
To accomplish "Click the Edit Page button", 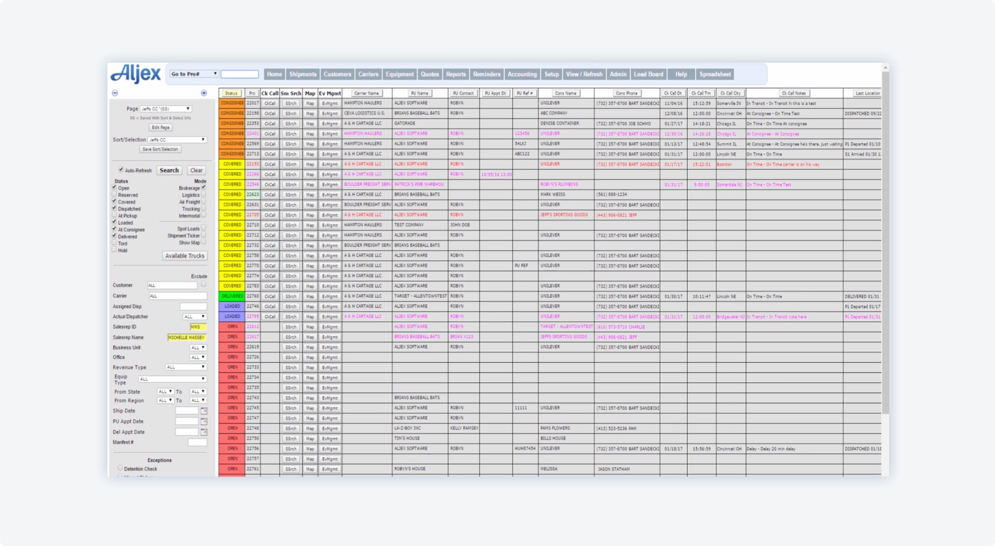I will [x=160, y=127].
